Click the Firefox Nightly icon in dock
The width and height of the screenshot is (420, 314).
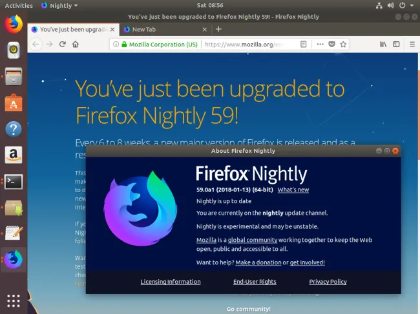(14, 259)
